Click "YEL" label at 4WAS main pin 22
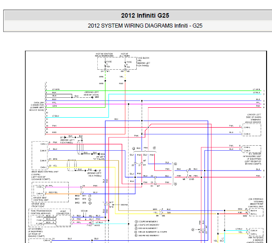Screen dimensions: 272x243 55,166
